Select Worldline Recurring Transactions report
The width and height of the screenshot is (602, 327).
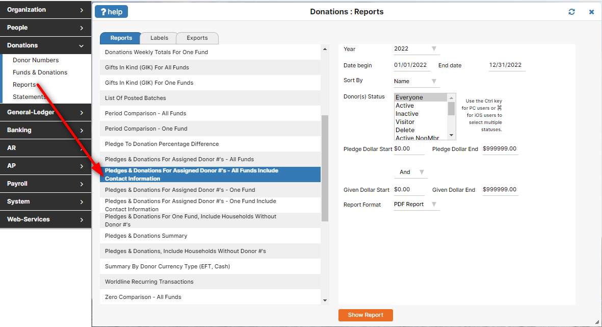[210, 282]
